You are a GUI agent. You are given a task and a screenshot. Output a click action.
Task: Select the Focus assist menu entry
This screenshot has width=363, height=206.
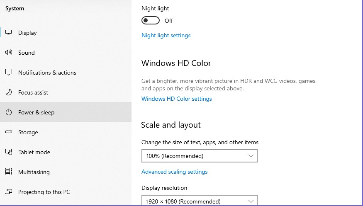click(66, 92)
